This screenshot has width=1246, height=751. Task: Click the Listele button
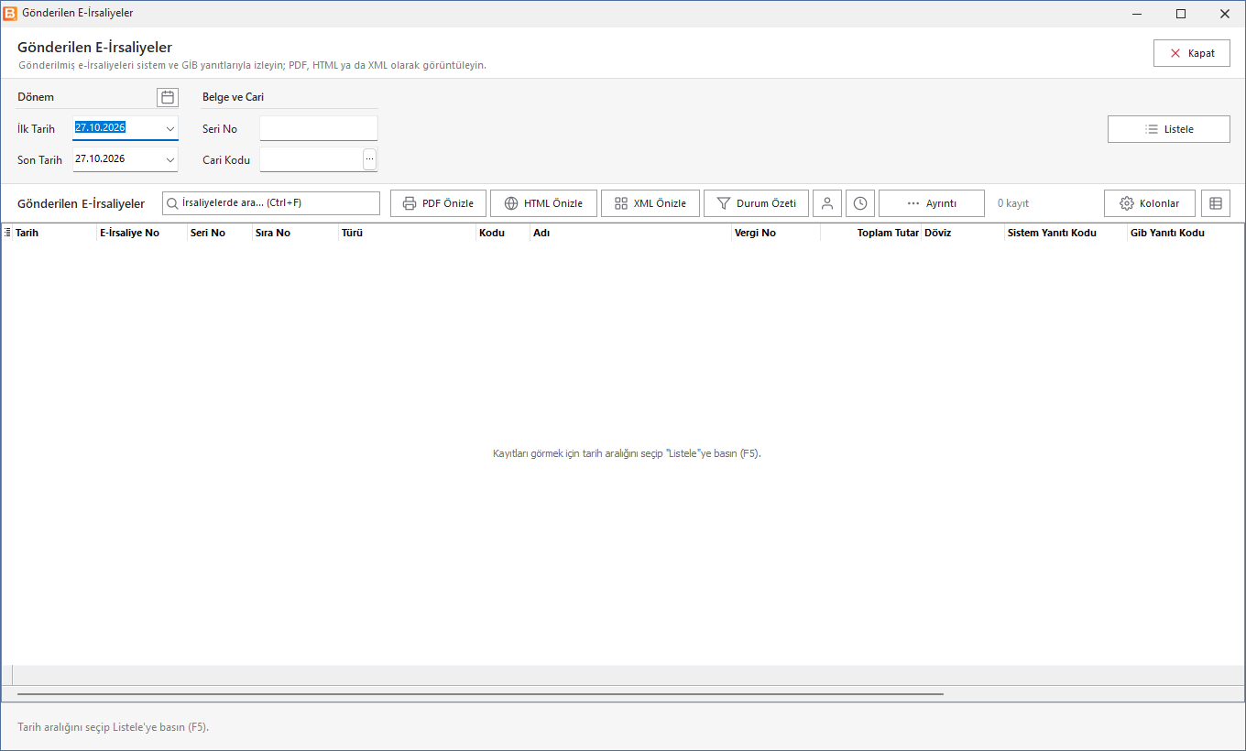pyautogui.click(x=1169, y=129)
